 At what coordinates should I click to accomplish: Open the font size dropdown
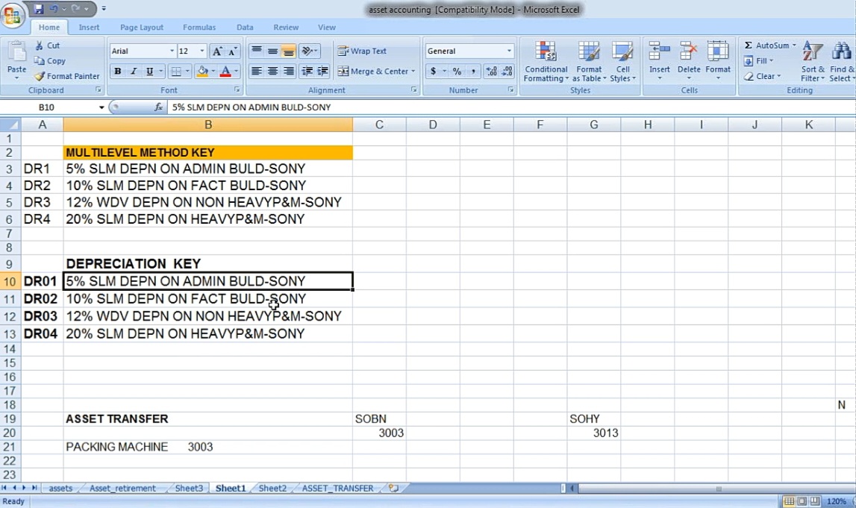coord(202,51)
